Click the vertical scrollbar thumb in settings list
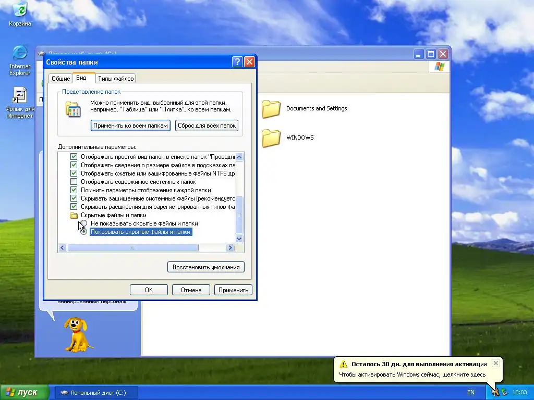Image resolution: width=534 pixels, height=400 pixels. pos(239,215)
